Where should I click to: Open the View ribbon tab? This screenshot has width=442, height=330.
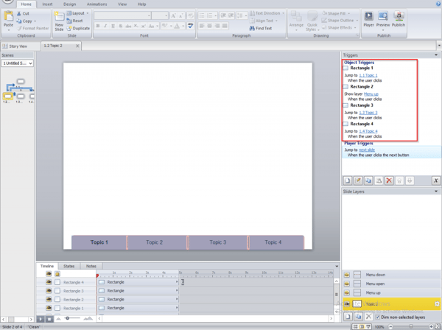122,4
